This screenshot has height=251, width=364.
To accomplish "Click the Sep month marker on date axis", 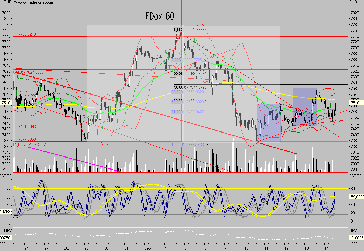I will pos(147,248).
